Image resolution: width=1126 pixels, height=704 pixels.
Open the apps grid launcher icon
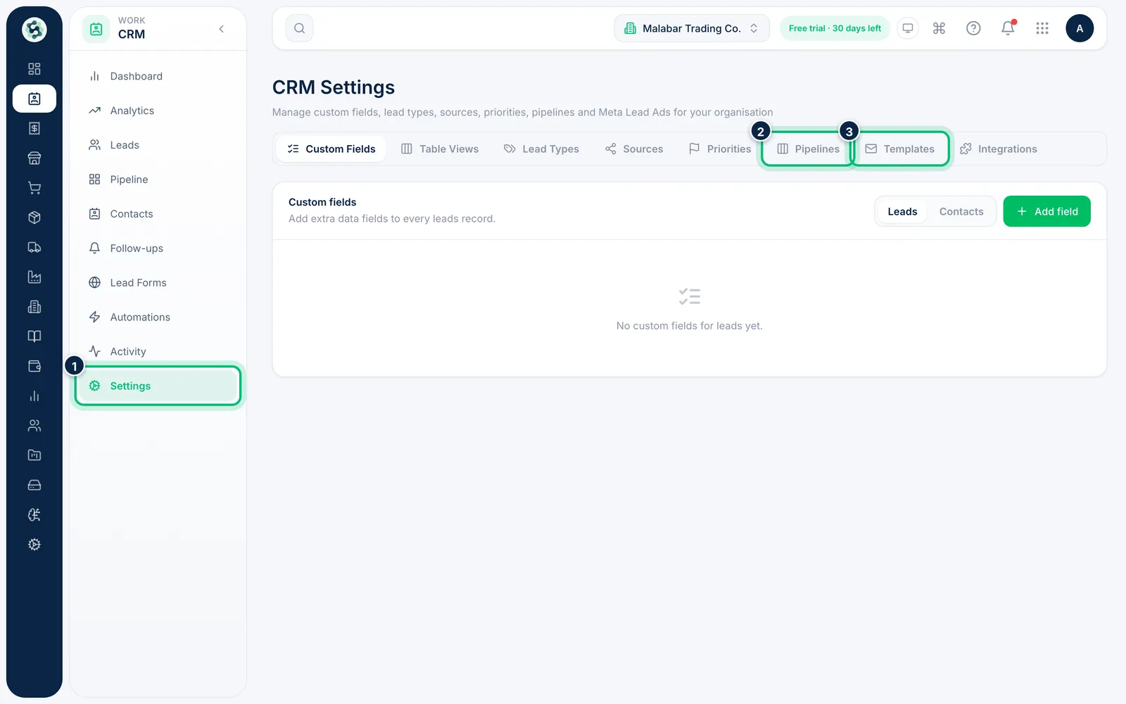click(1042, 28)
